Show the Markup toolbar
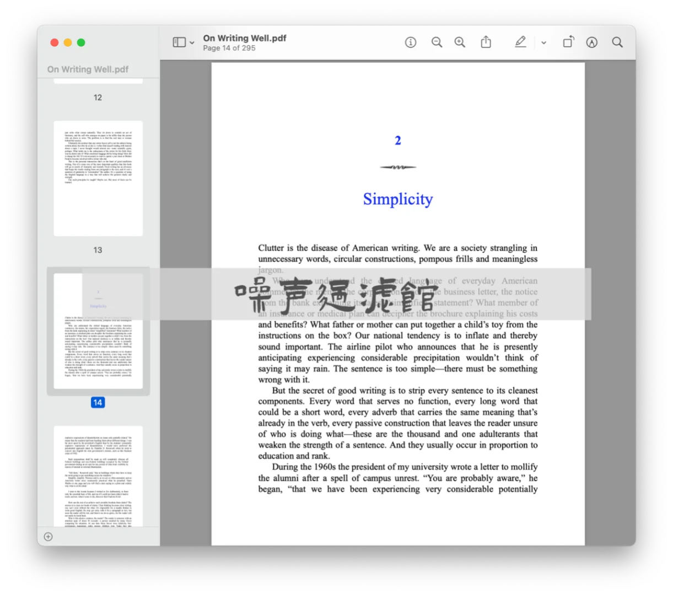The width and height of the screenshot is (673, 595). pyautogui.click(x=592, y=42)
